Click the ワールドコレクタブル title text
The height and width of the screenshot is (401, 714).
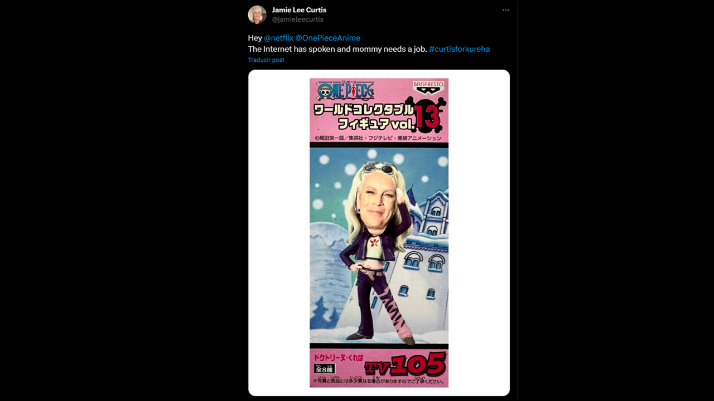(365, 109)
